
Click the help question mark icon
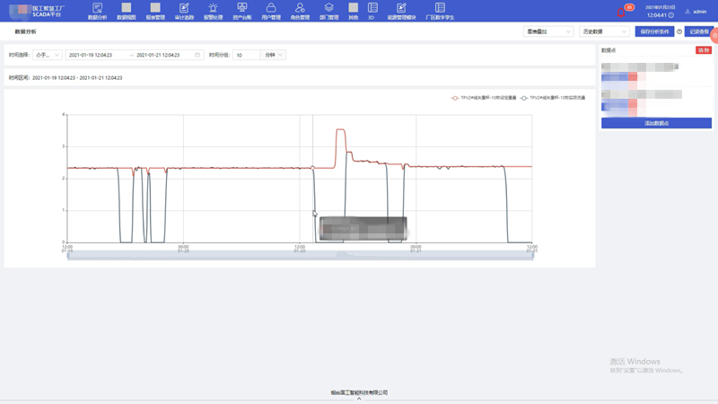pyautogui.click(x=679, y=31)
